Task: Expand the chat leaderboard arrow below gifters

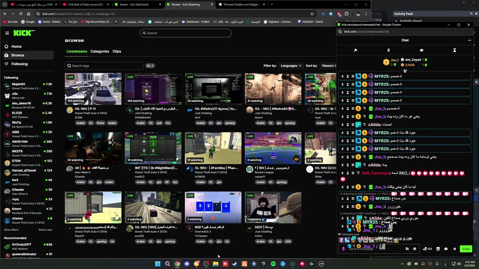Action: pyautogui.click(x=405, y=71)
